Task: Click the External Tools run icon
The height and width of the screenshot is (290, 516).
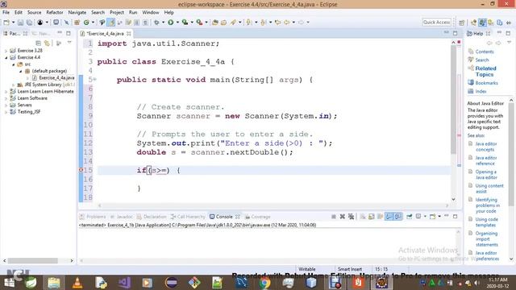Action: click(x=199, y=23)
